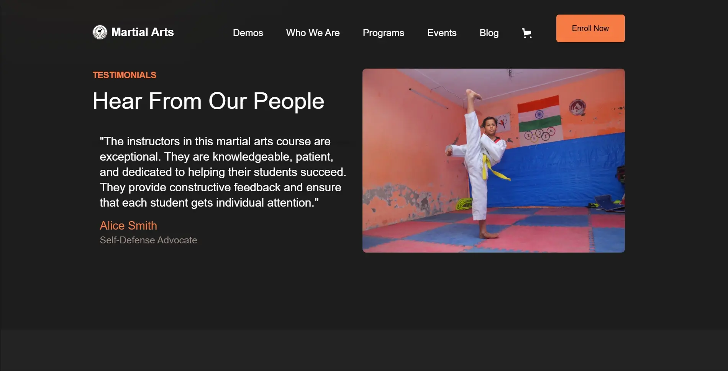The image size is (728, 371).
Task: Select the Alice Smith author name
Action: pyautogui.click(x=128, y=226)
